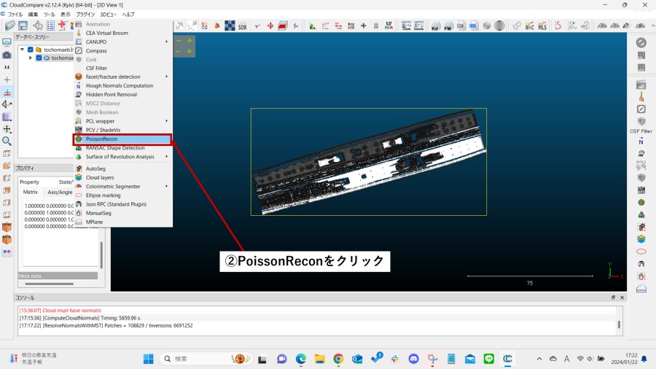
Task: Select Hough Normals Computation menu entry
Action: point(122,86)
